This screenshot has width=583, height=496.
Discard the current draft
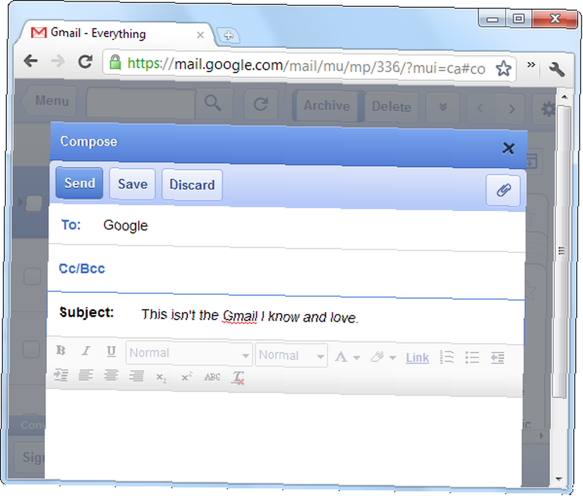pos(192,185)
